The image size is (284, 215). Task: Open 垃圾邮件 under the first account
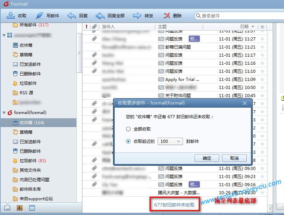(x=25, y=83)
